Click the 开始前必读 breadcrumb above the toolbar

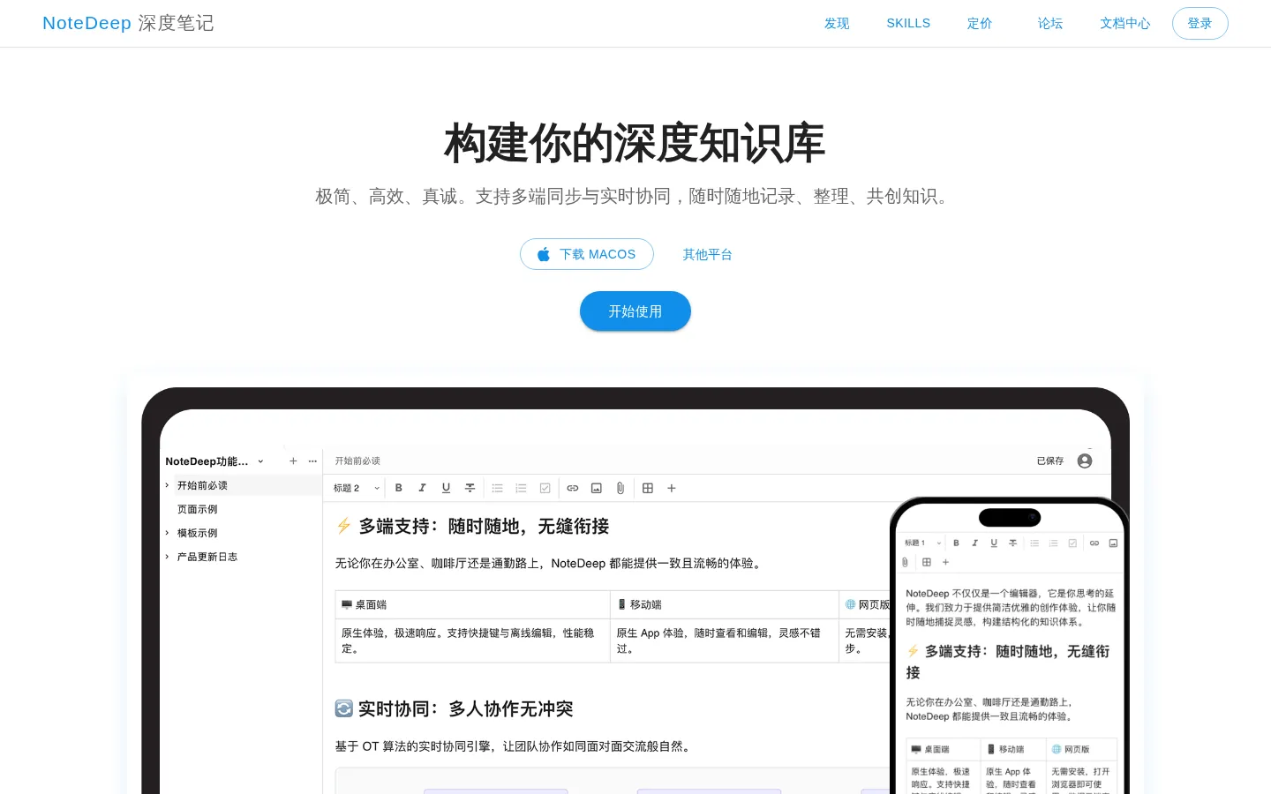pos(357,461)
